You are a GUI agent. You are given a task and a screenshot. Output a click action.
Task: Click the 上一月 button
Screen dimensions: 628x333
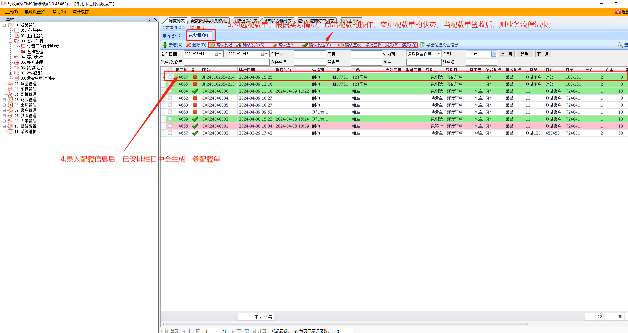pyautogui.click(x=506, y=54)
